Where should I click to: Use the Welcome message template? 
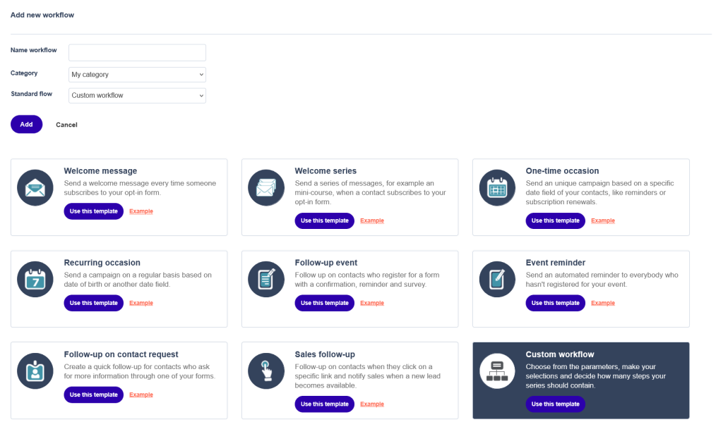94,211
